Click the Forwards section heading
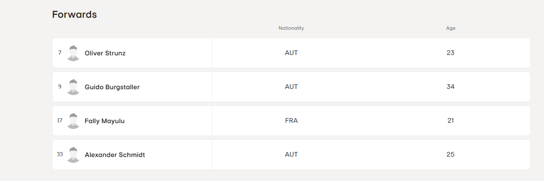 (x=75, y=14)
